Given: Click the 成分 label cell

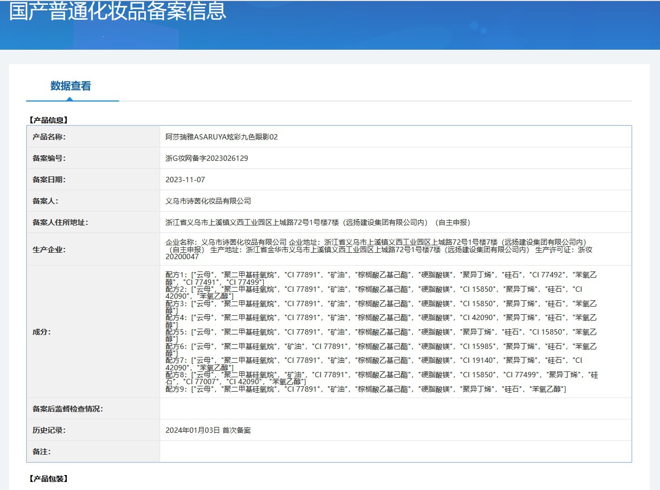Looking at the screenshot, I should point(93,331).
